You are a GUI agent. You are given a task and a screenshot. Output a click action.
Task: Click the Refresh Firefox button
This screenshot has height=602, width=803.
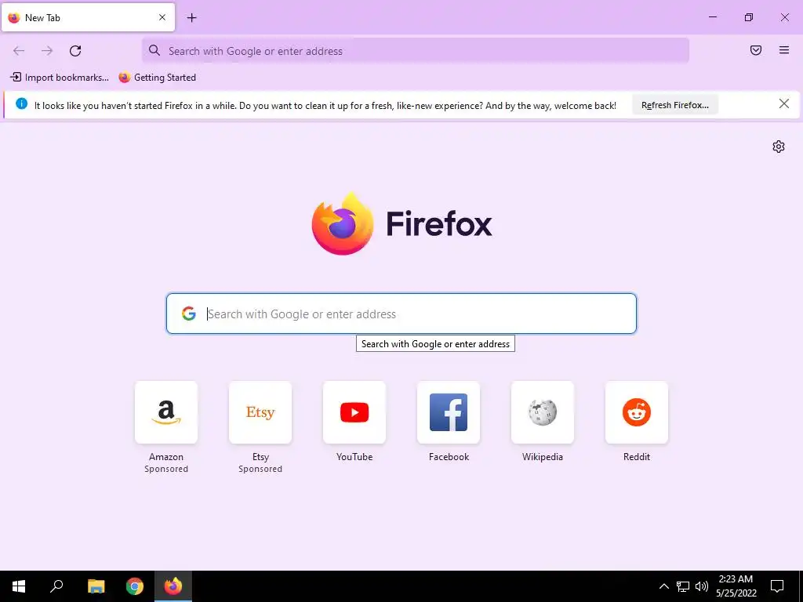(x=675, y=105)
